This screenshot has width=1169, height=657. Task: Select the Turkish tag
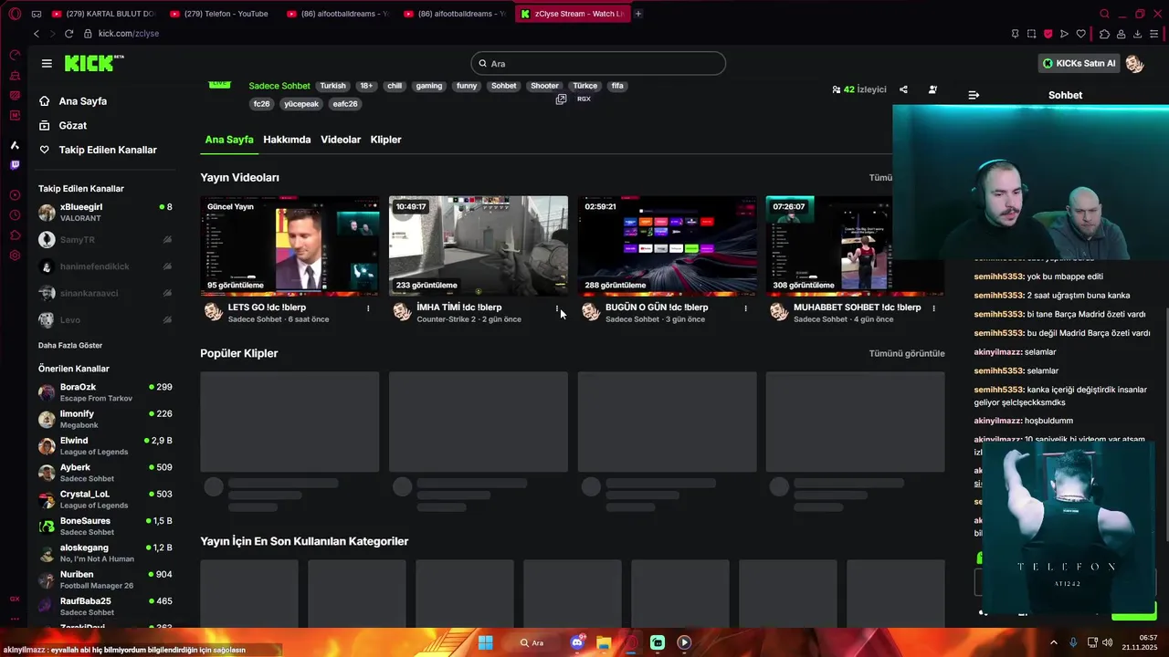coord(332,86)
